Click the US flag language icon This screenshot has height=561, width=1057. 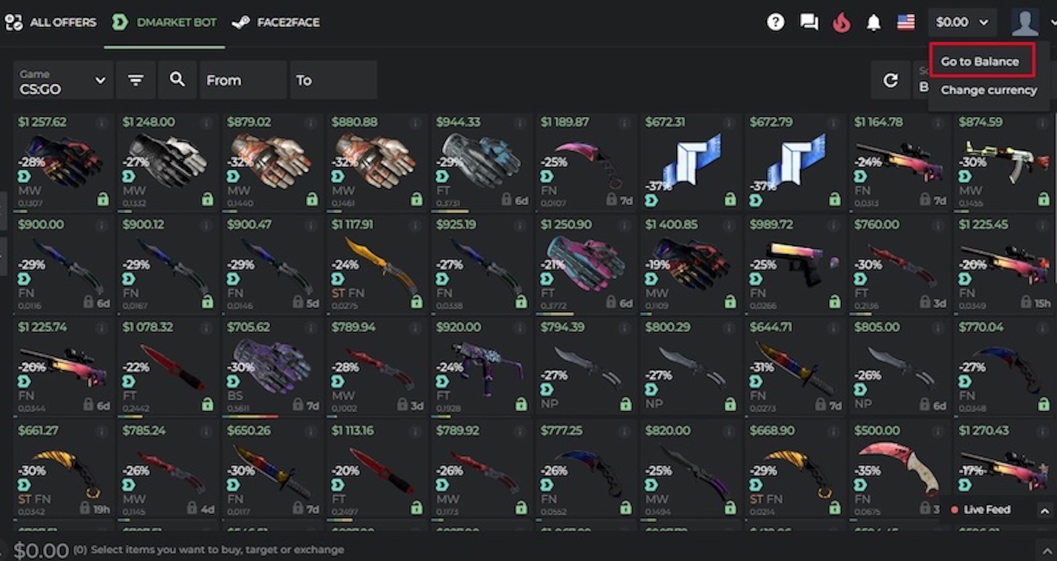click(906, 22)
